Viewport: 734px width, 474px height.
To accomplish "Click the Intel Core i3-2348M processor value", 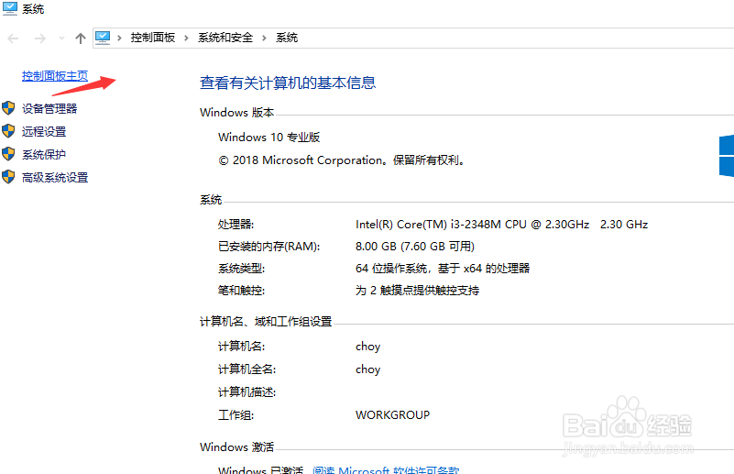I will 501,225.
